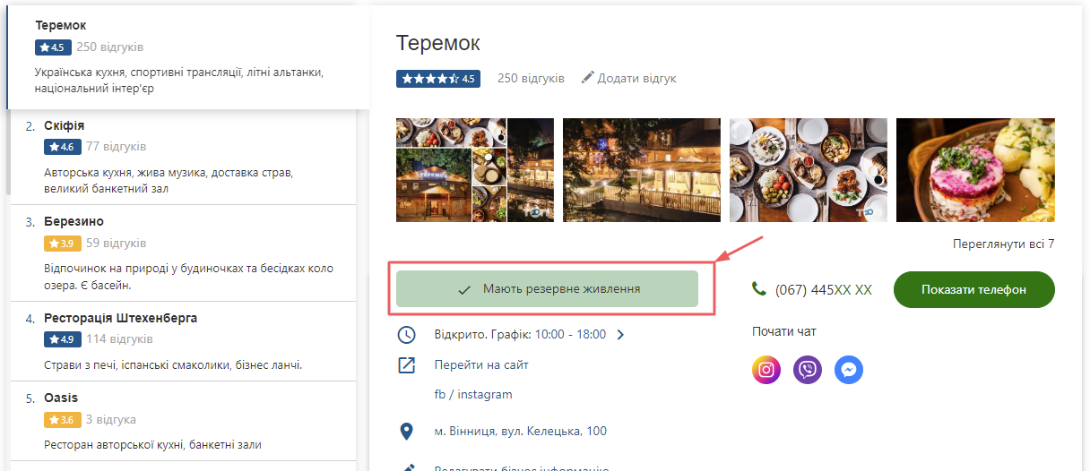Screen dimensions: 1090x471
Task: Click the external site icon
Action: tap(407, 365)
